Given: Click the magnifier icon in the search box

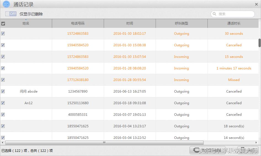Looking at the screenshot, I should pos(215,14).
